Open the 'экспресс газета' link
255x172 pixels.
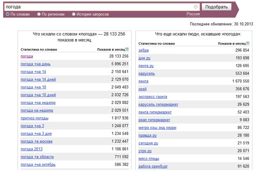pos(153,97)
